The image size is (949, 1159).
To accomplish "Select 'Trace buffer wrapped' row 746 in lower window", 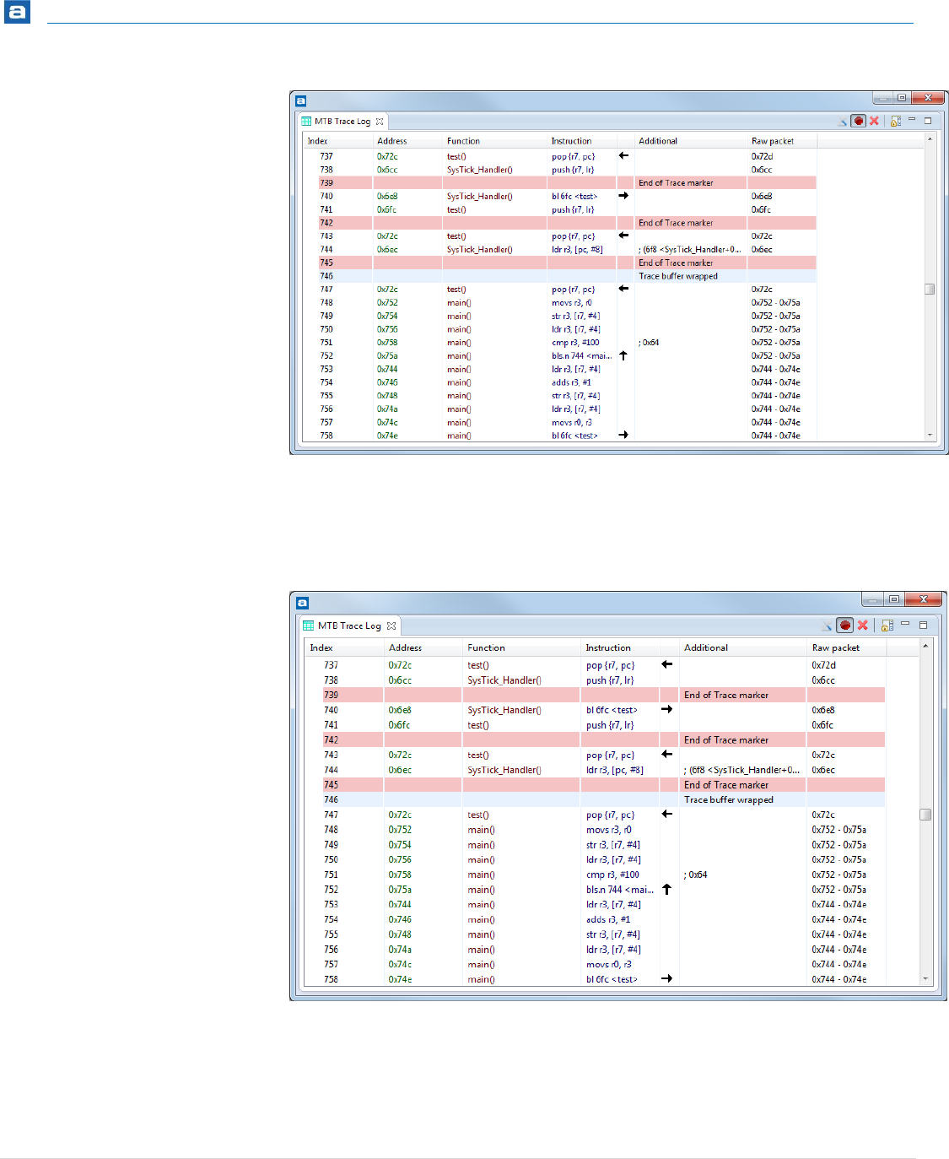I will tap(603, 799).
